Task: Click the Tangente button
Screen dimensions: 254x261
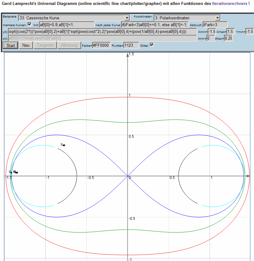Action: point(45,45)
